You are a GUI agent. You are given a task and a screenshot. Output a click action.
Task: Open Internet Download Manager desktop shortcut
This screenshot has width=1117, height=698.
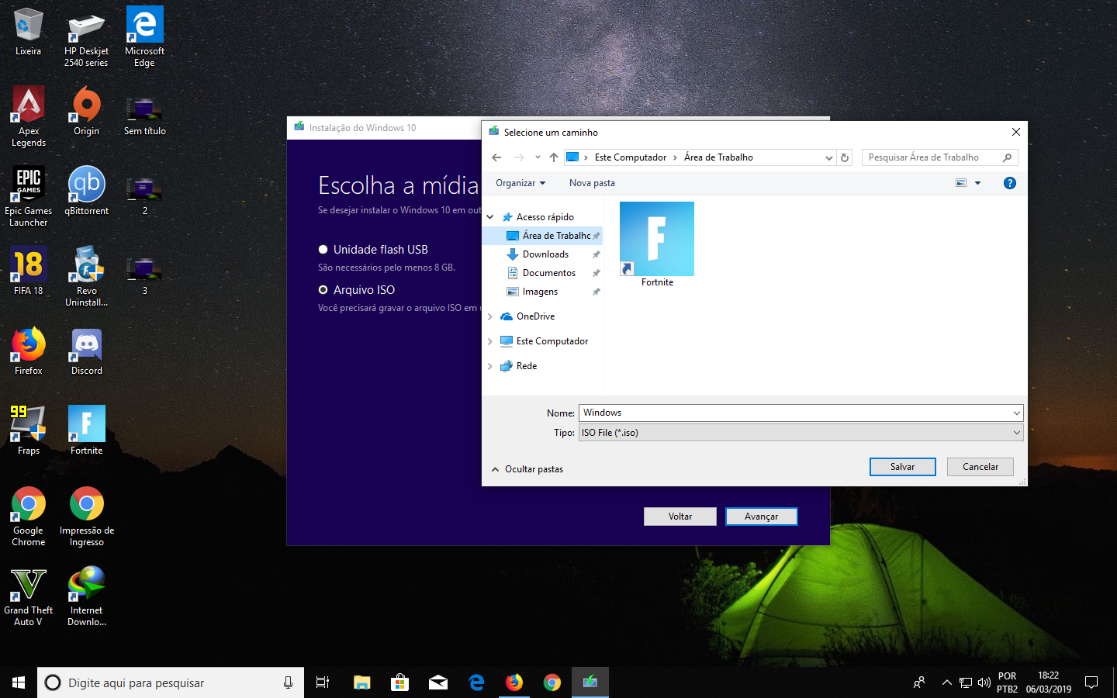86,596
